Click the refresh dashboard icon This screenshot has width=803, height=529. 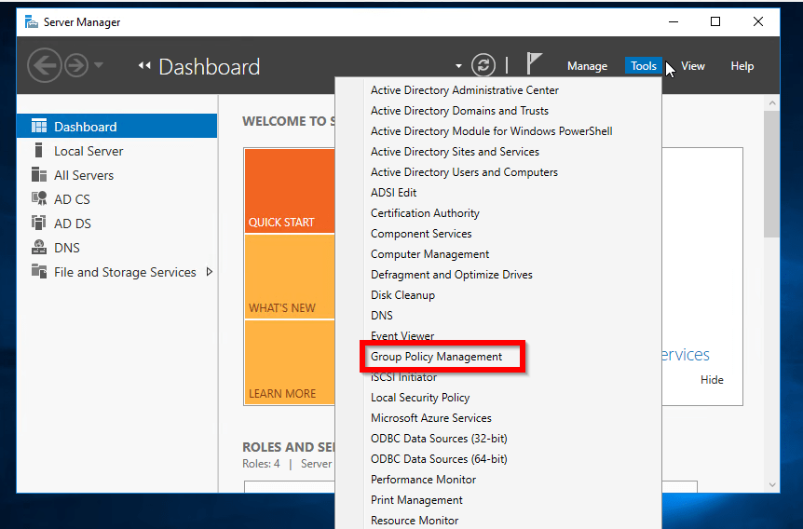point(483,65)
